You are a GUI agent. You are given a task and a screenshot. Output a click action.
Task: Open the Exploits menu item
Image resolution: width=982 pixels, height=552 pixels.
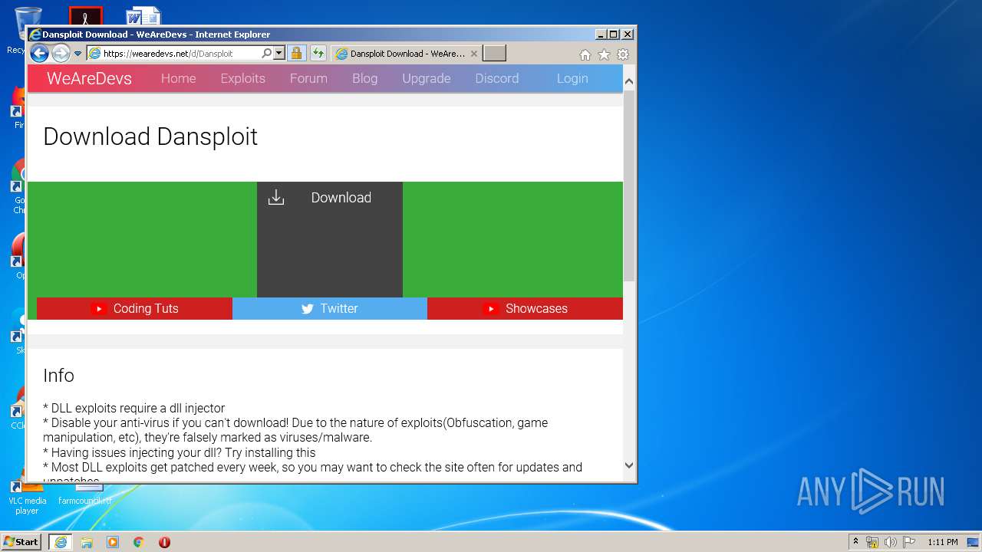click(x=242, y=78)
